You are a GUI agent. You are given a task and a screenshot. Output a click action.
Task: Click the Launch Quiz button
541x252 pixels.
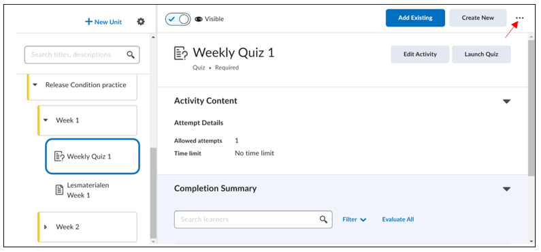point(481,54)
